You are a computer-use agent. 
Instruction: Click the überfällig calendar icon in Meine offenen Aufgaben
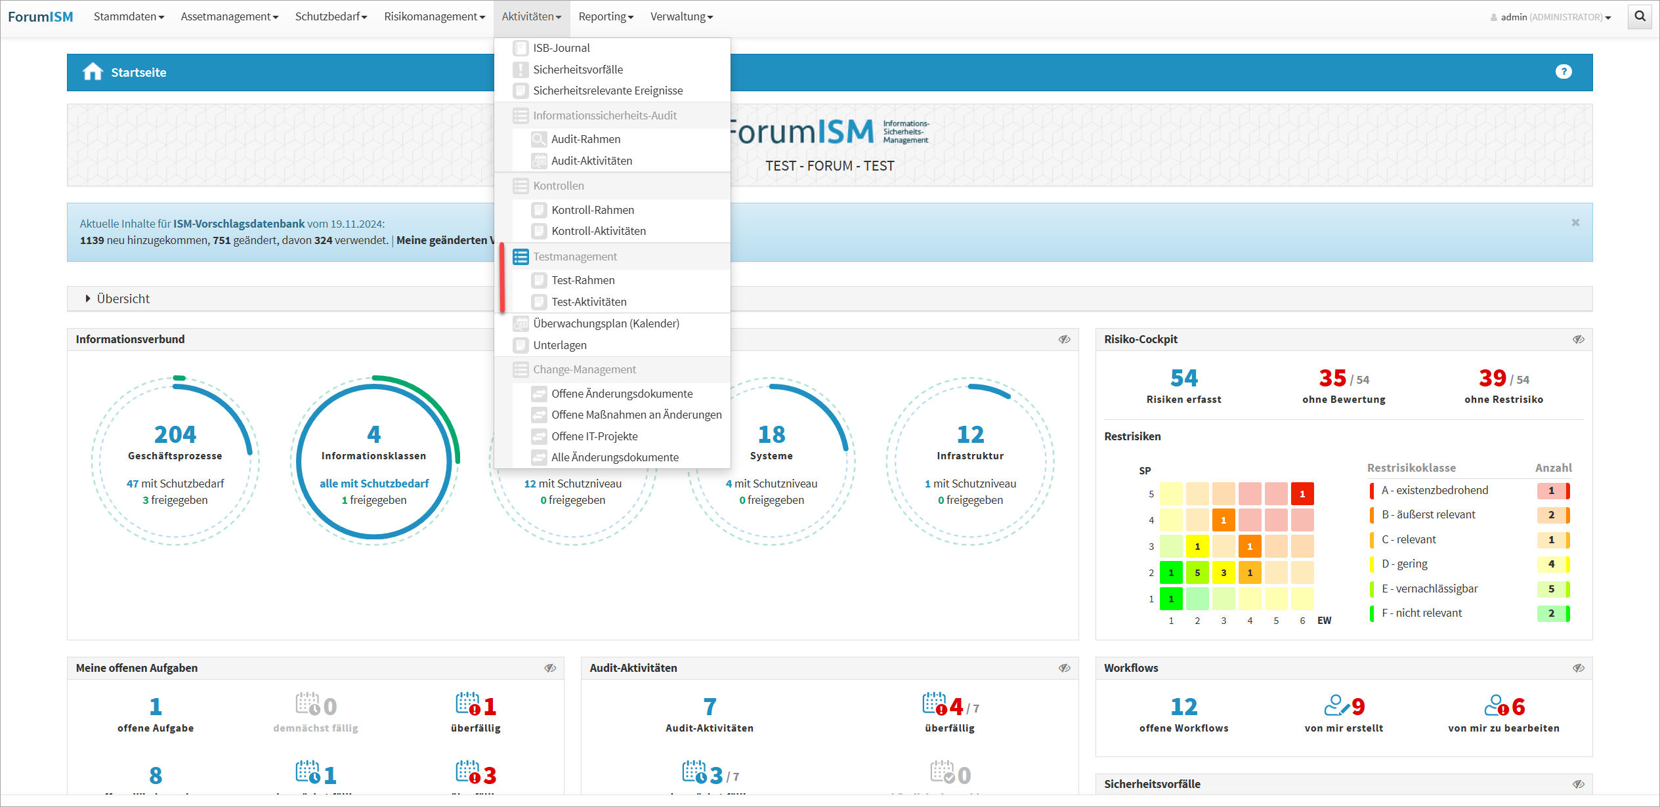click(468, 704)
